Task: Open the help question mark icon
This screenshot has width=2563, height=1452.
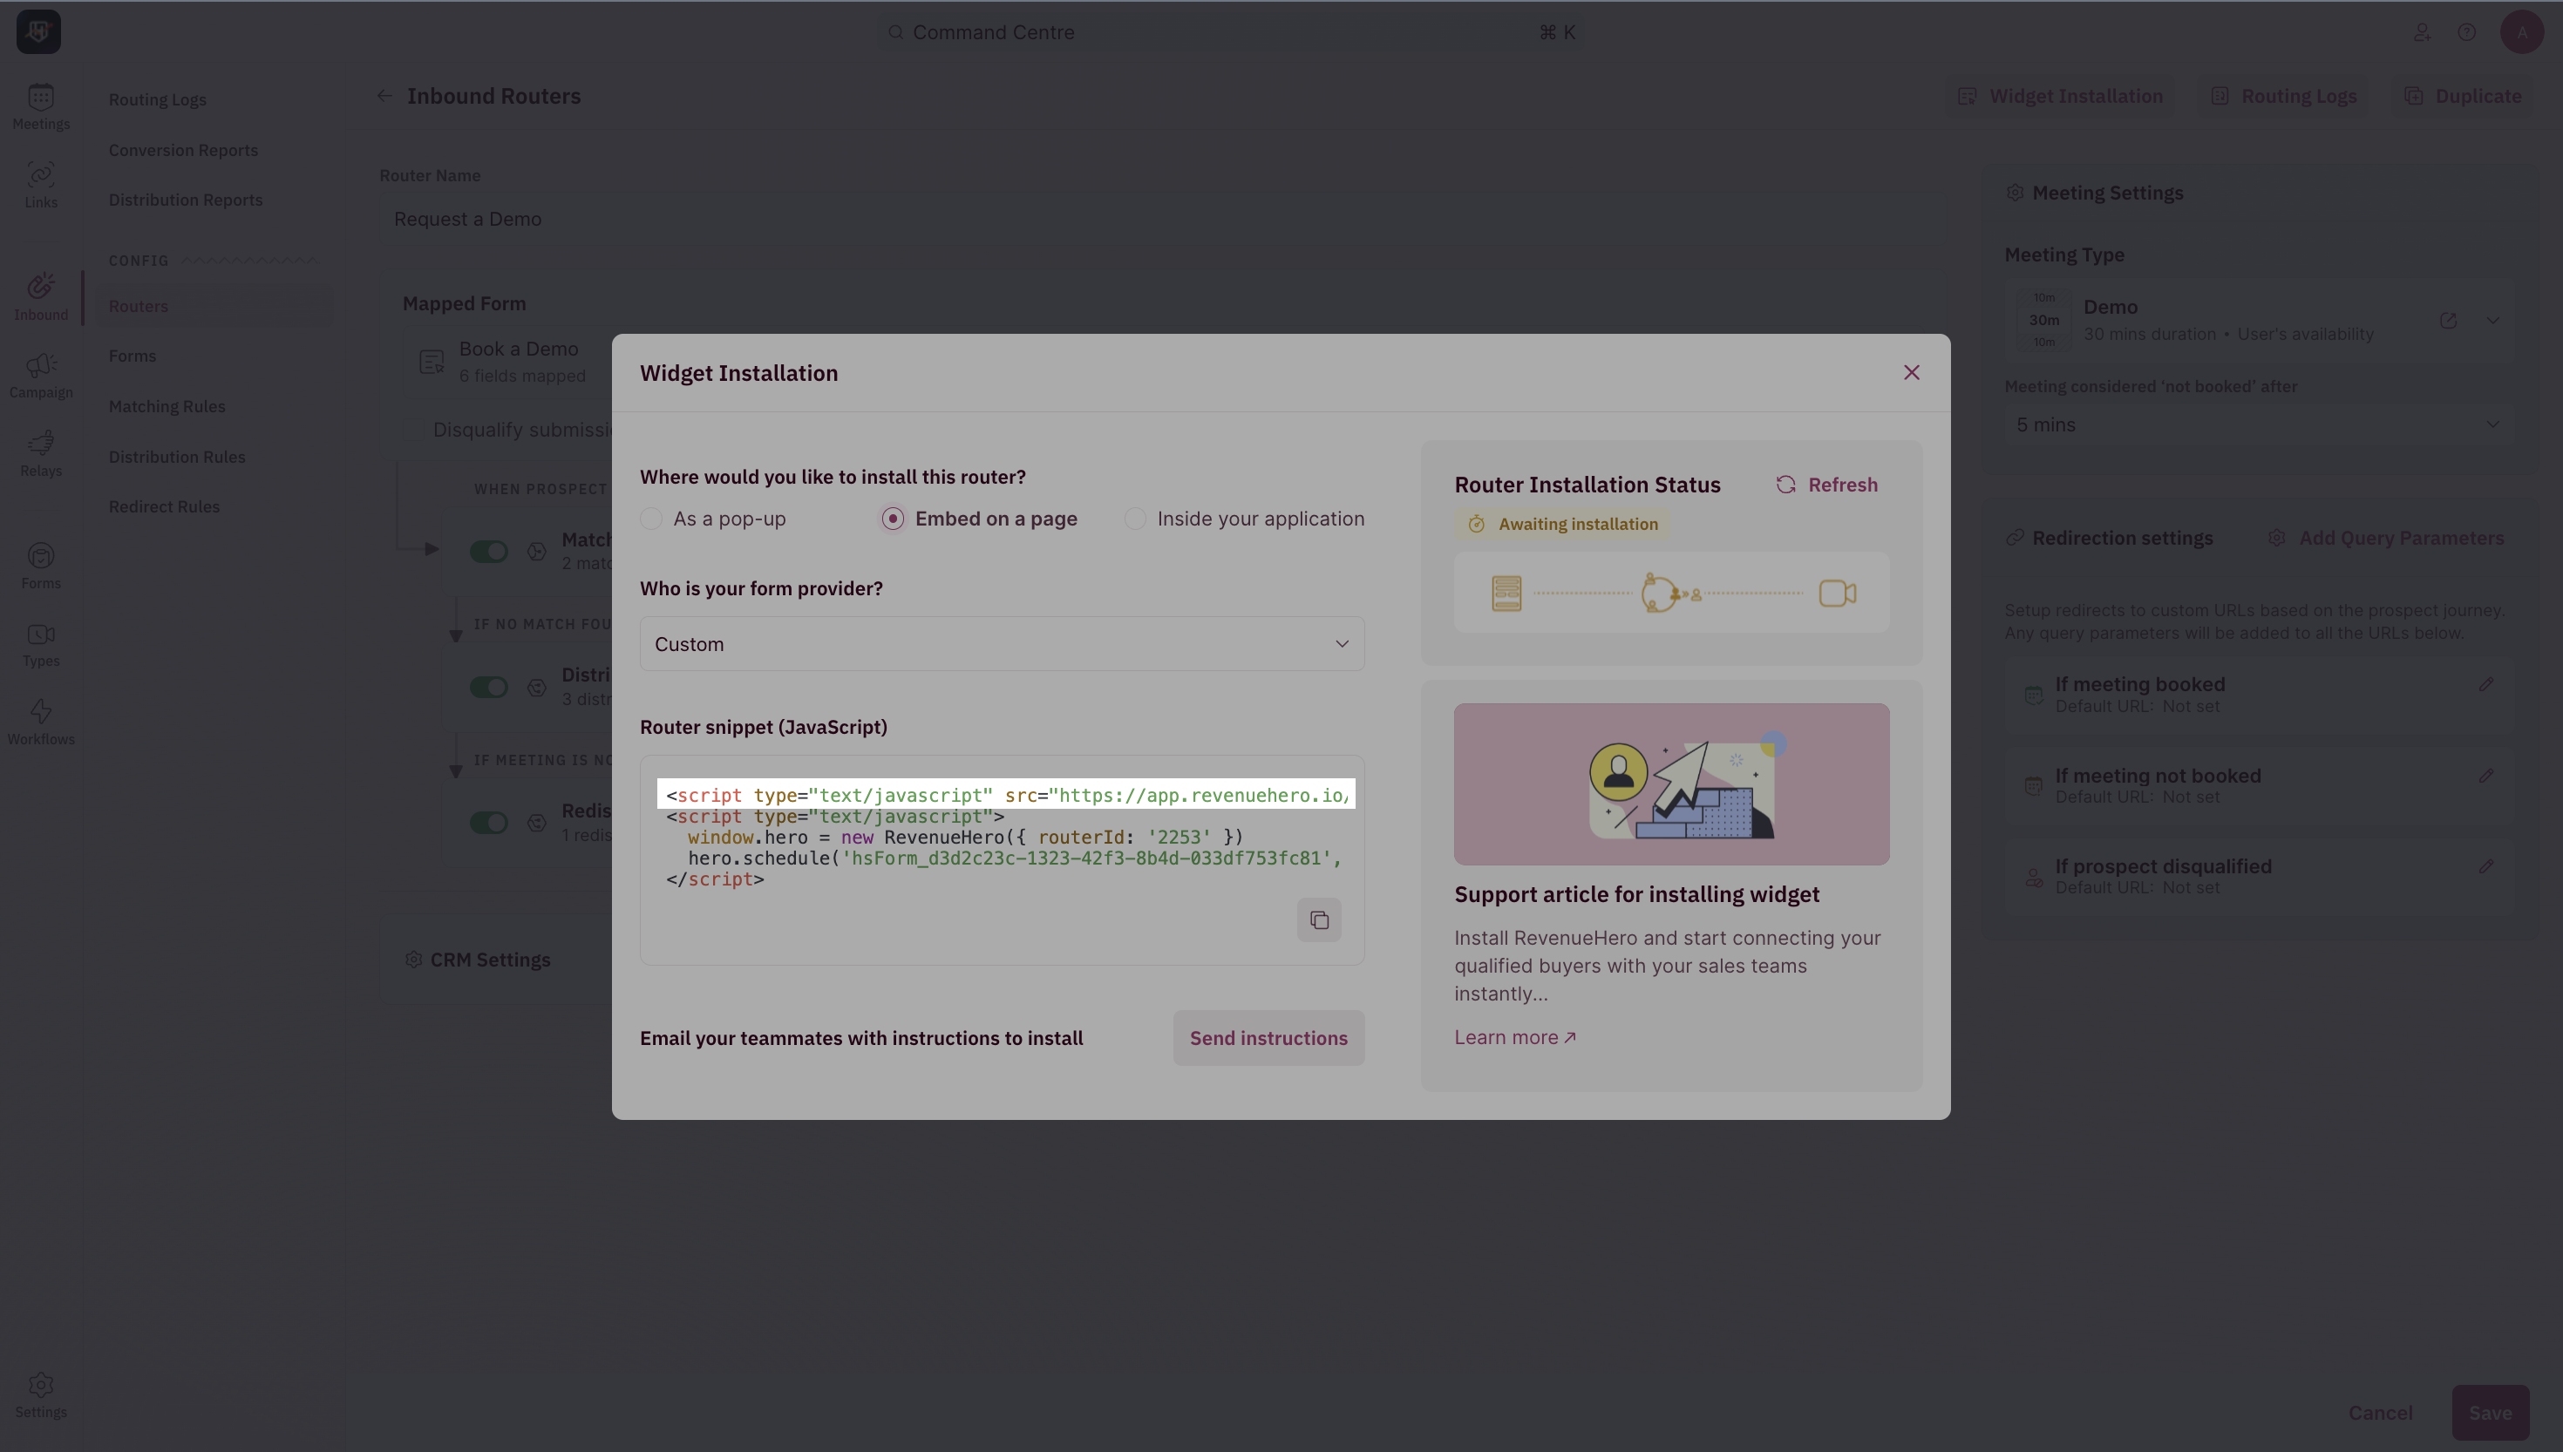Action: click(x=2466, y=32)
